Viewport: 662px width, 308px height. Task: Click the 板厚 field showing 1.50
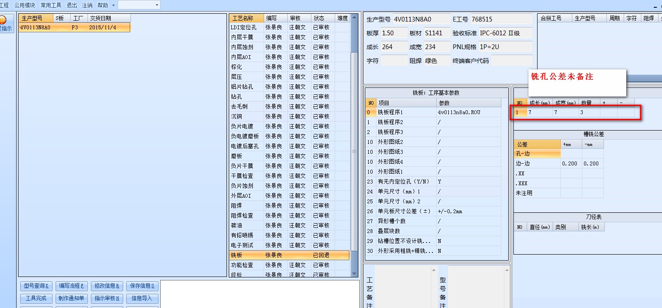tap(394, 33)
